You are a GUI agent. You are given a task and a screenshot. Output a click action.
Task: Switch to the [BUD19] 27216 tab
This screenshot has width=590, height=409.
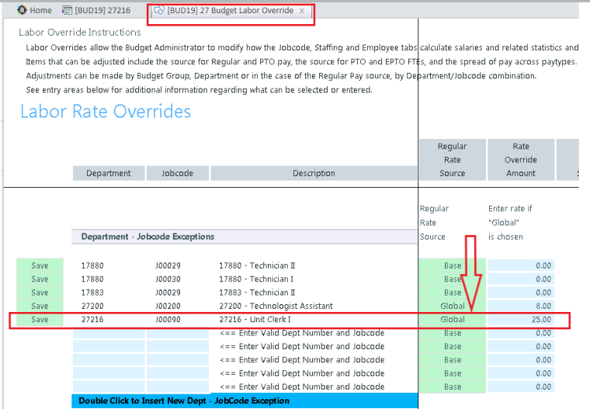tap(102, 11)
